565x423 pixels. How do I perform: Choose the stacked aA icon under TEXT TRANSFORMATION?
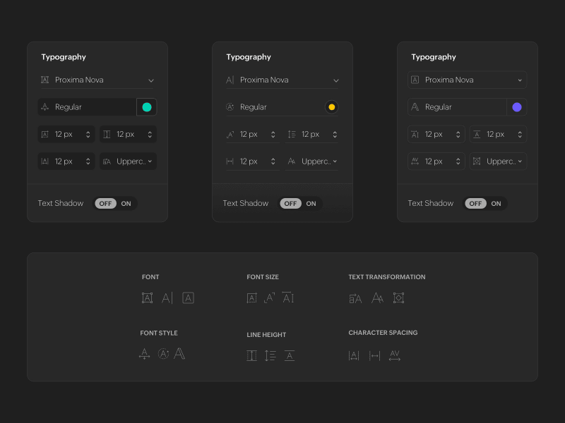[355, 298]
